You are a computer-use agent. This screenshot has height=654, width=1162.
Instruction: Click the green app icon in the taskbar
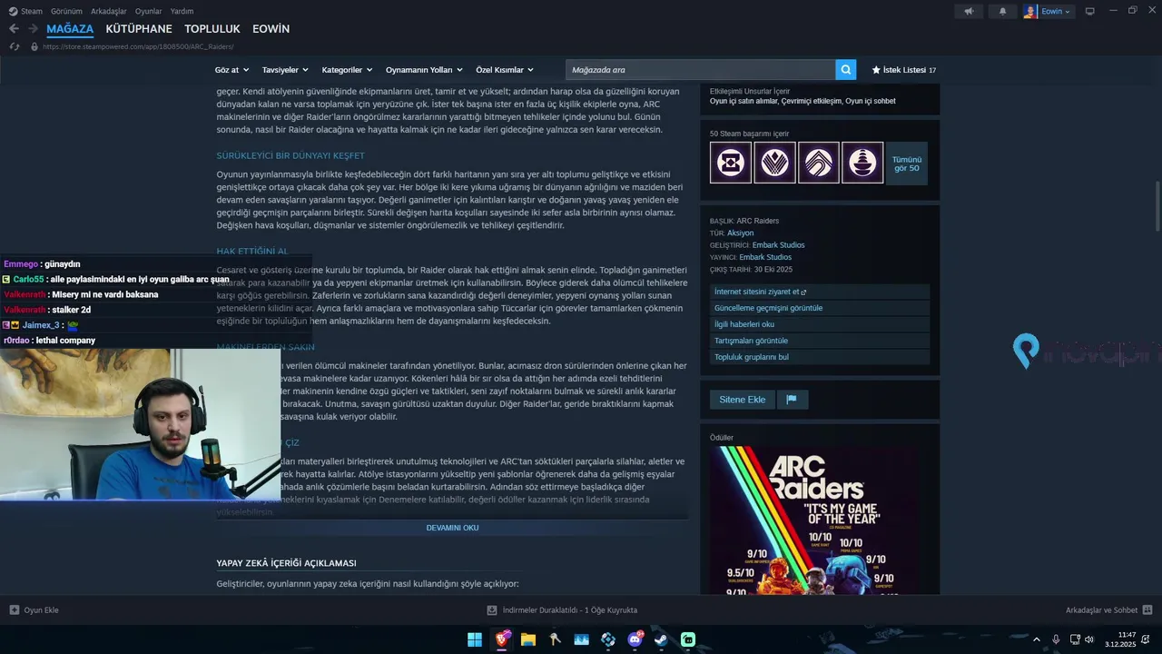click(x=688, y=639)
